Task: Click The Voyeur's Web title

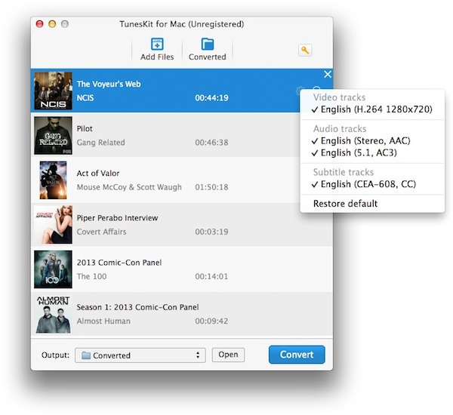Action: (x=109, y=84)
